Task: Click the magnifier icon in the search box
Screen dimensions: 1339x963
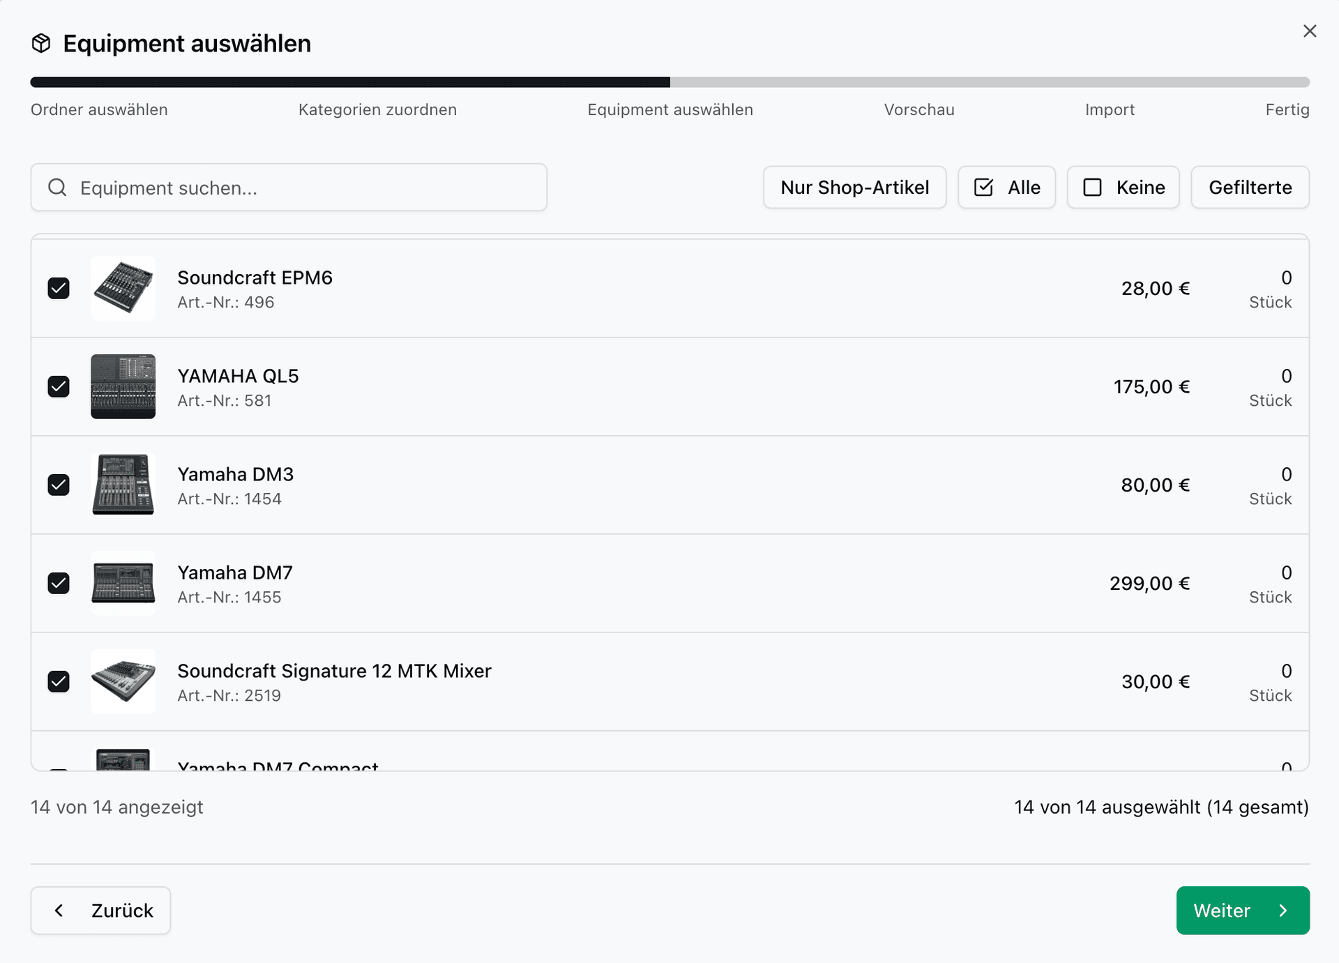Action: pyautogui.click(x=57, y=188)
